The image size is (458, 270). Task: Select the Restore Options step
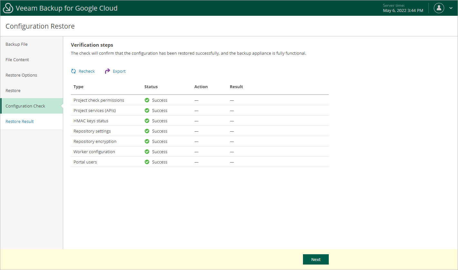pyautogui.click(x=21, y=75)
